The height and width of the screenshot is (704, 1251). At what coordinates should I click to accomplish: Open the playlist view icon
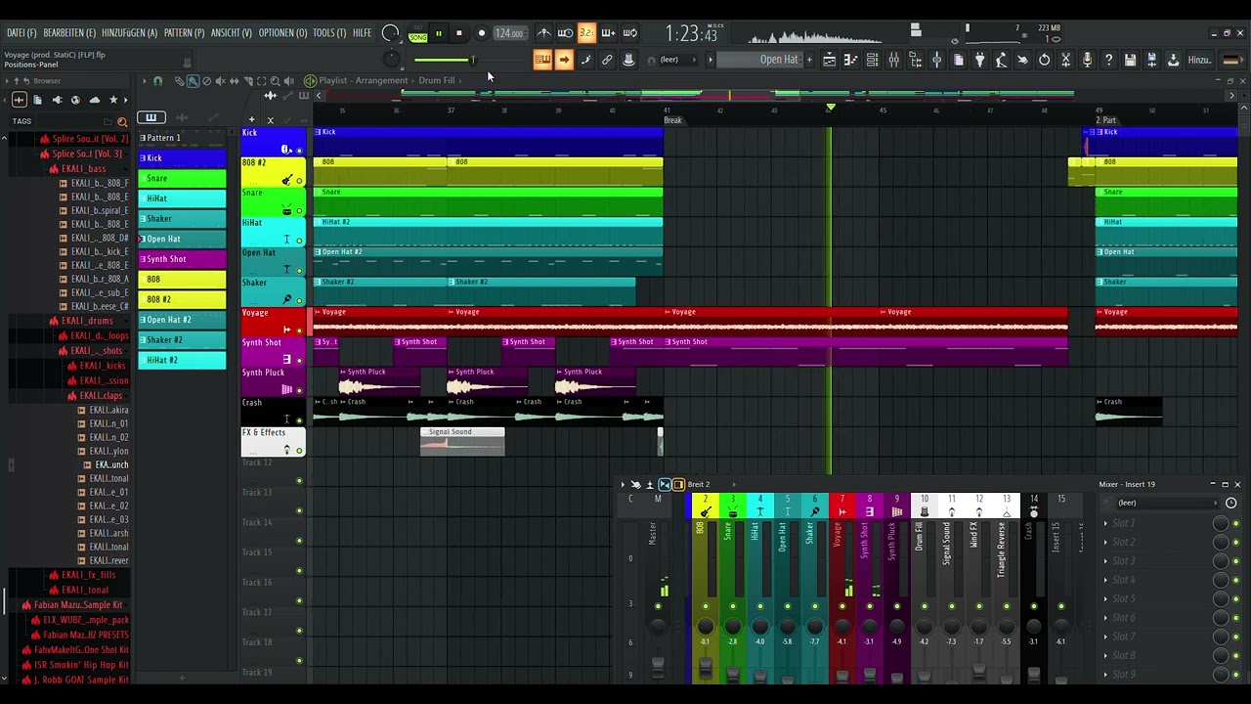(x=829, y=60)
